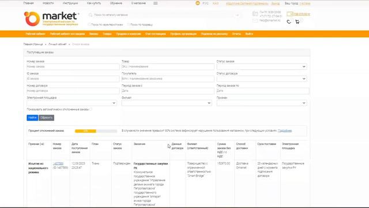Click the user name link in top bar
Image resolution: width=369 pixels, height=208 pixels.
tap(247, 3)
